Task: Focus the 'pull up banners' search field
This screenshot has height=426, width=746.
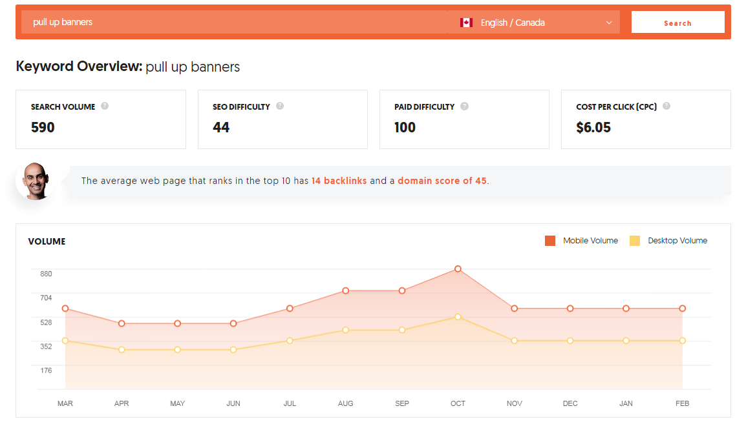Action: 234,23
